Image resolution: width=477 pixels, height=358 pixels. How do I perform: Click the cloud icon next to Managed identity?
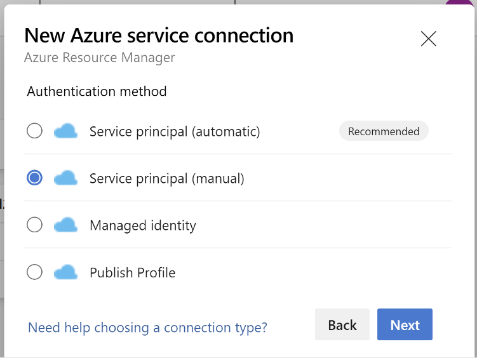tap(65, 225)
